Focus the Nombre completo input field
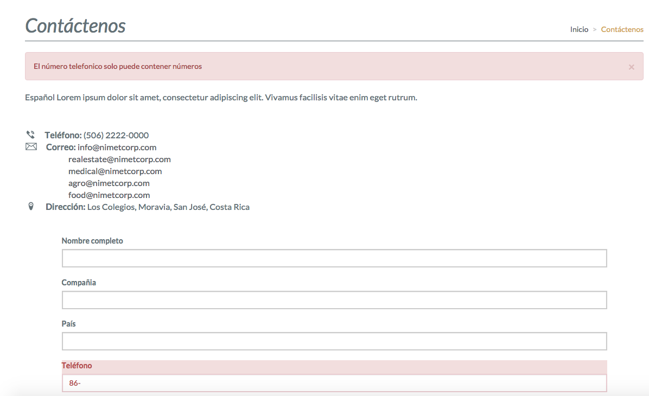The height and width of the screenshot is (396, 649). coord(334,259)
